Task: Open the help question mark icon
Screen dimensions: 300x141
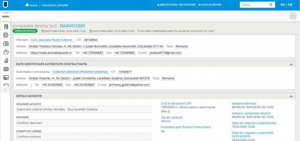Action: point(6,52)
